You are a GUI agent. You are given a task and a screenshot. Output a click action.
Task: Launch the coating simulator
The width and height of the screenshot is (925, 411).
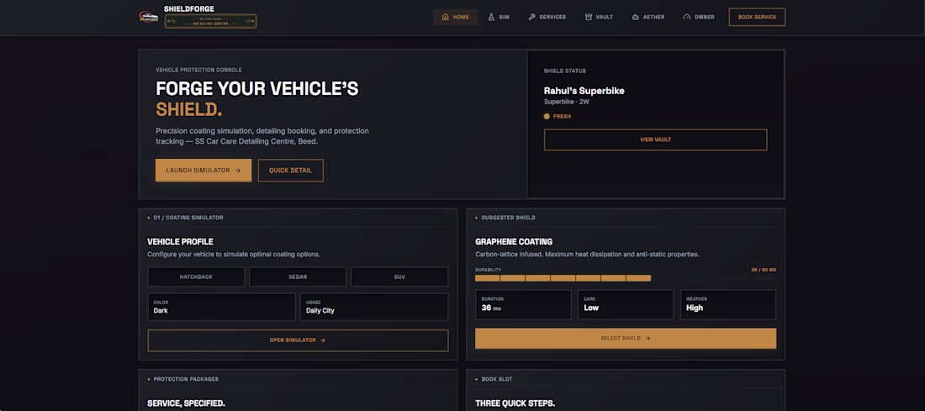(203, 171)
